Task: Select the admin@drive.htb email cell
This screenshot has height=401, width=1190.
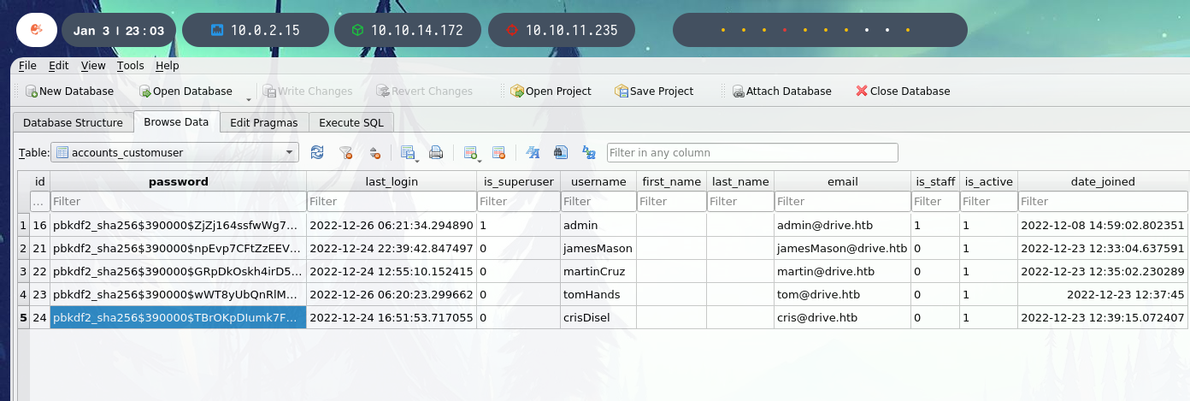Action: [842, 225]
